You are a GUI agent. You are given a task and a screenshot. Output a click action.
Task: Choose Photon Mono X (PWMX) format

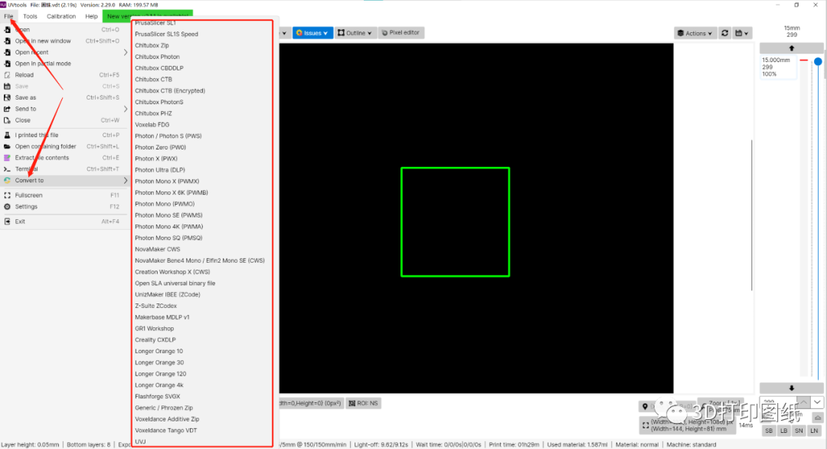click(x=167, y=181)
